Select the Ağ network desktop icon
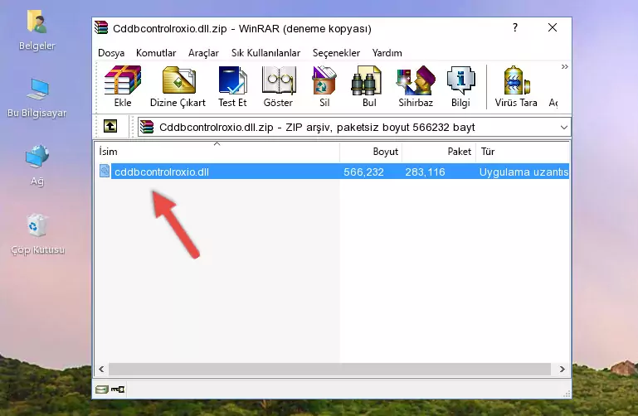 (37, 165)
